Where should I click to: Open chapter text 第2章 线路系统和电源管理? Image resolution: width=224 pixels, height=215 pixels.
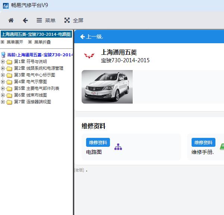pos(38,68)
